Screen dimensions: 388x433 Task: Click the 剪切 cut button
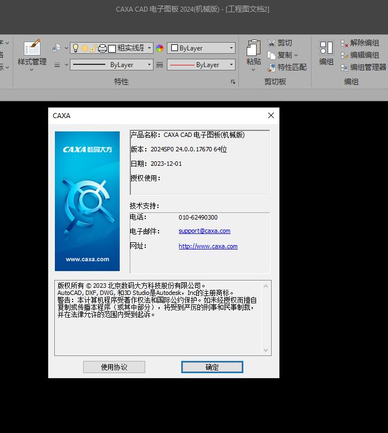[x=279, y=43]
